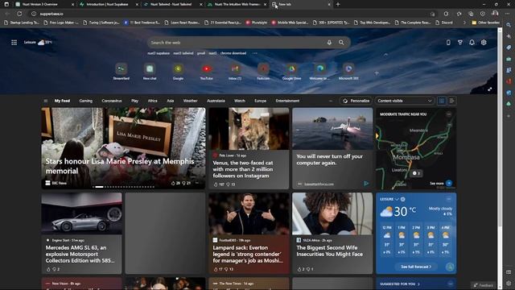Add a new quick link with plus icon
Image resolution: width=515 pixels, height=290 pixels.
click(377, 73)
